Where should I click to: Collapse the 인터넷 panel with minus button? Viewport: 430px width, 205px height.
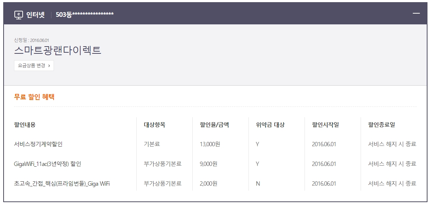tap(416, 13)
